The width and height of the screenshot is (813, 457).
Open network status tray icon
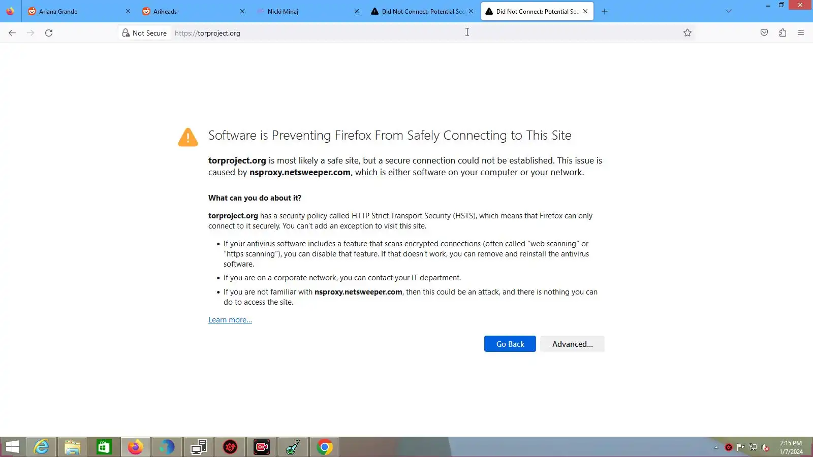pos(753,447)
